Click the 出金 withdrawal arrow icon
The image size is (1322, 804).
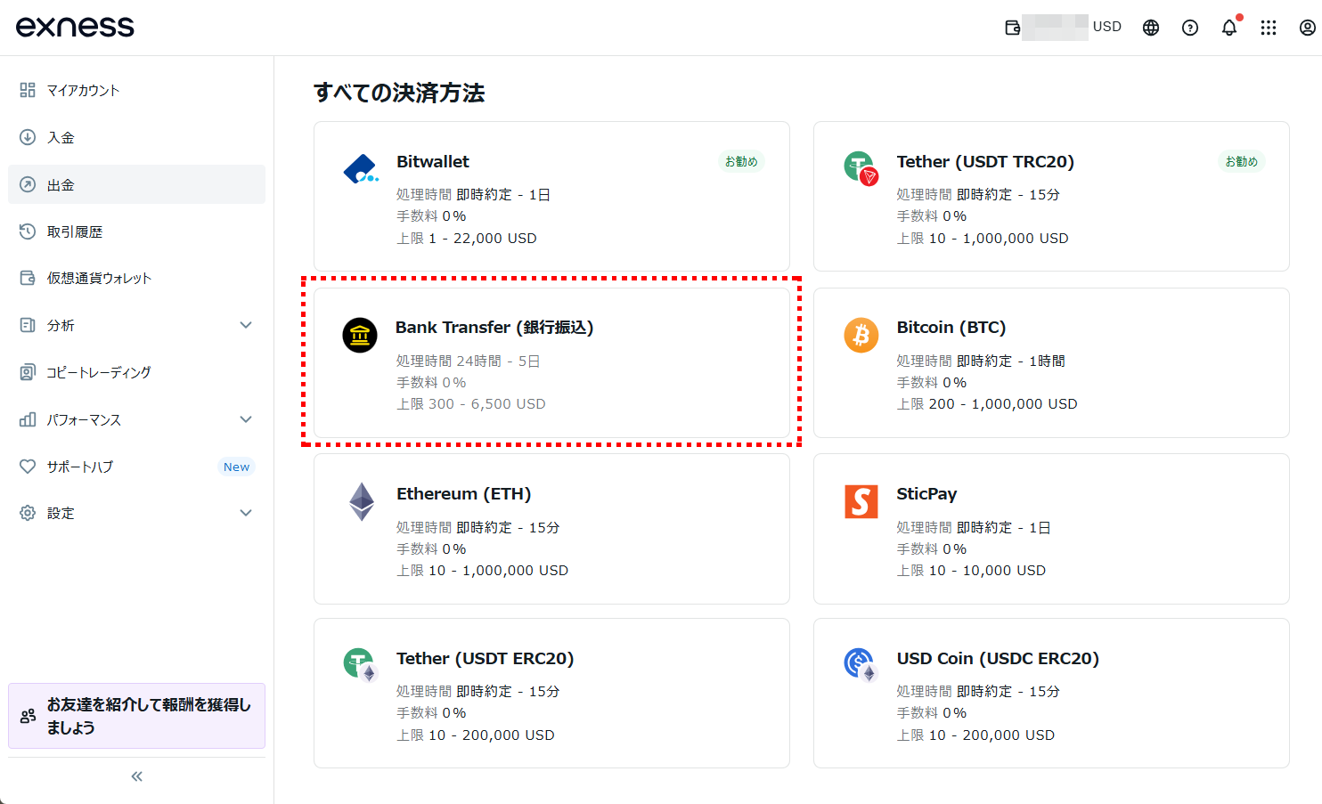(x=28, y=184)
